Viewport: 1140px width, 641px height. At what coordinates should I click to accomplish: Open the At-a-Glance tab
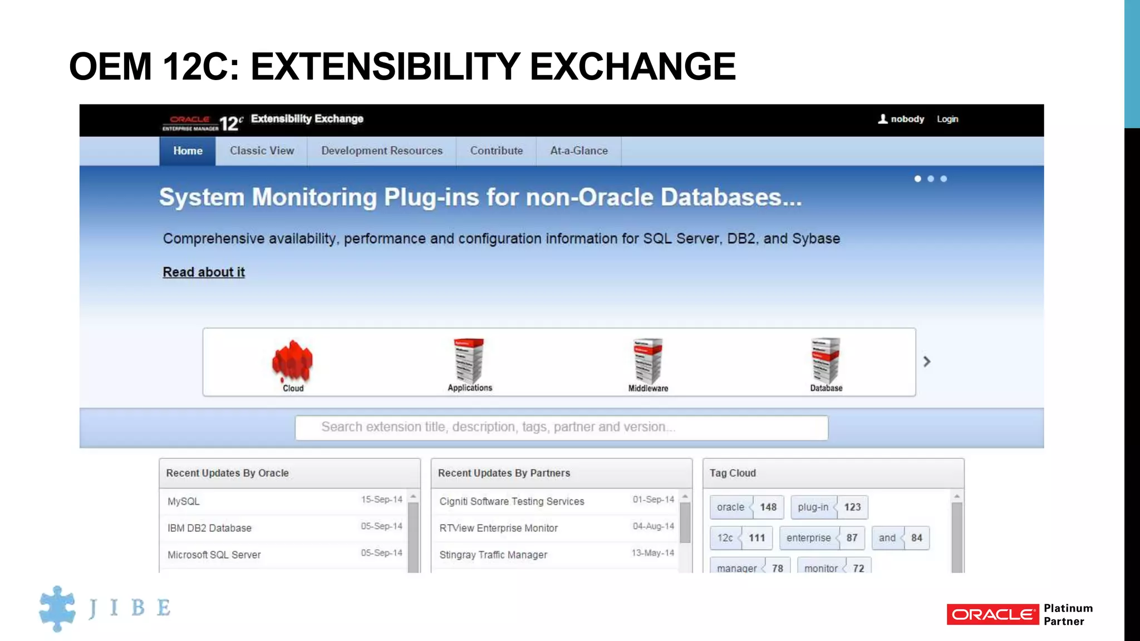579,151
